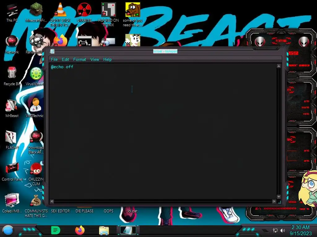Select the OOPS desktop label
This screenshot has width=317, height=237.
point(108,211)
